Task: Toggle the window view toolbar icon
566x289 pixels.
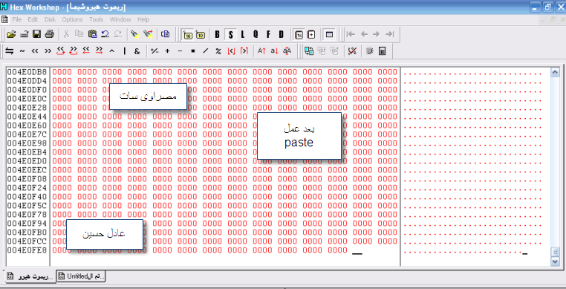Action: [329, 35]
